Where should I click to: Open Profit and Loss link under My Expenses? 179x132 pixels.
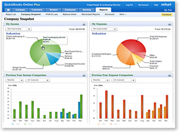pyautogui.click(x=99, y=33)
